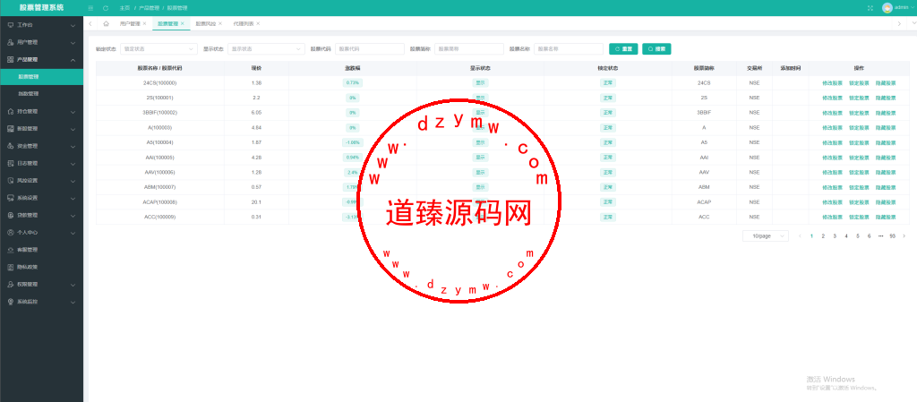Click the 股票管理系统 header title
This screenshot has width=917, height=402.
point(41,8)
